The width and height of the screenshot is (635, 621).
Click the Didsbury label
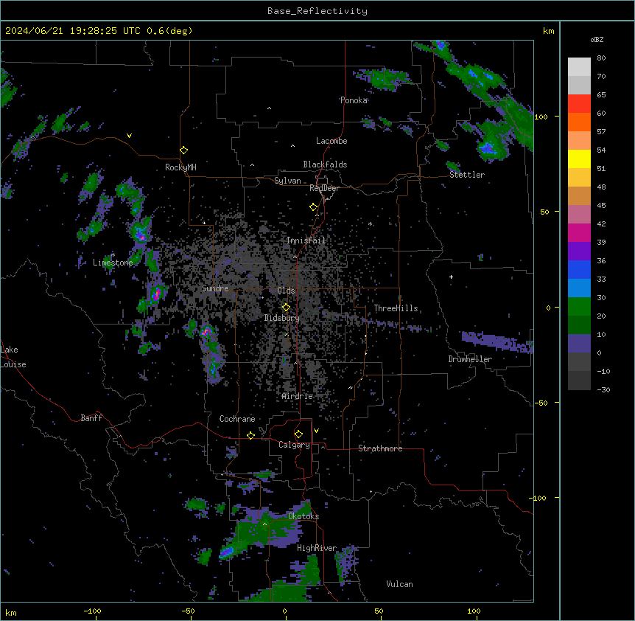[282, 318]
